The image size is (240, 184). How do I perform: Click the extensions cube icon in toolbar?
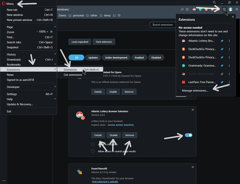coord(224,9)
